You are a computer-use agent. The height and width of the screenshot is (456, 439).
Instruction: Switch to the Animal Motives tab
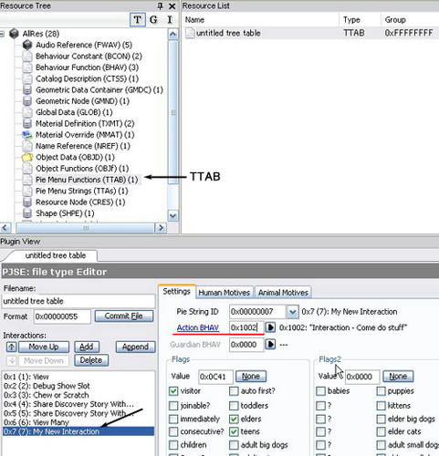tap(283, 293)
